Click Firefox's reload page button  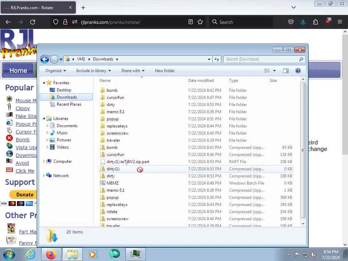coord(33,22)
